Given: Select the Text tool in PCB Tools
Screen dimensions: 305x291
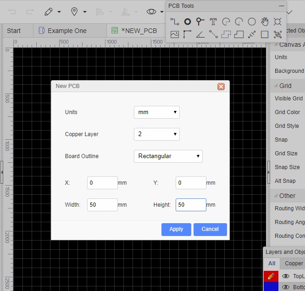Looking at the screenshot, I should (x=213, y=22).
